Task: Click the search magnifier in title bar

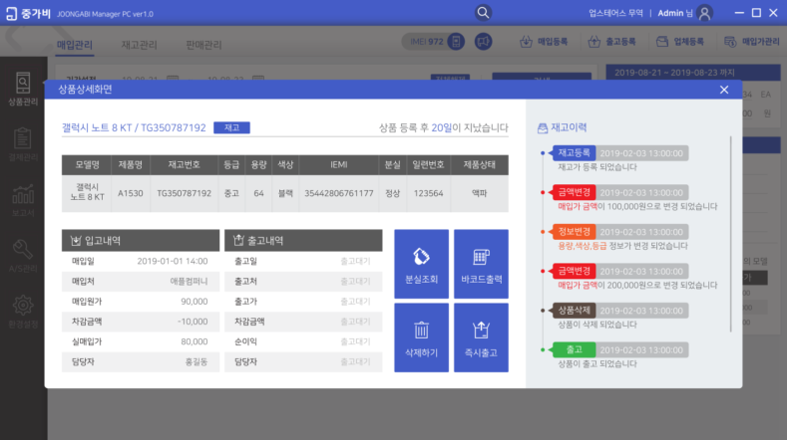Action: click(x=484, y=13)
